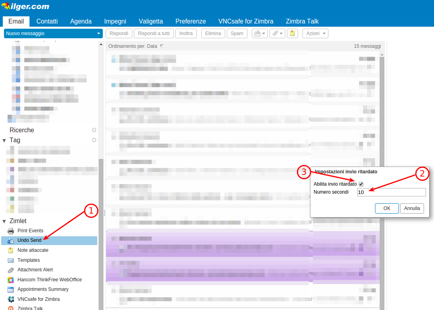434x310 pixels.
Task: Select Hancom ThinkFree WebOffice zimlet
Action: pyautogui.click(x=49, y=280)
